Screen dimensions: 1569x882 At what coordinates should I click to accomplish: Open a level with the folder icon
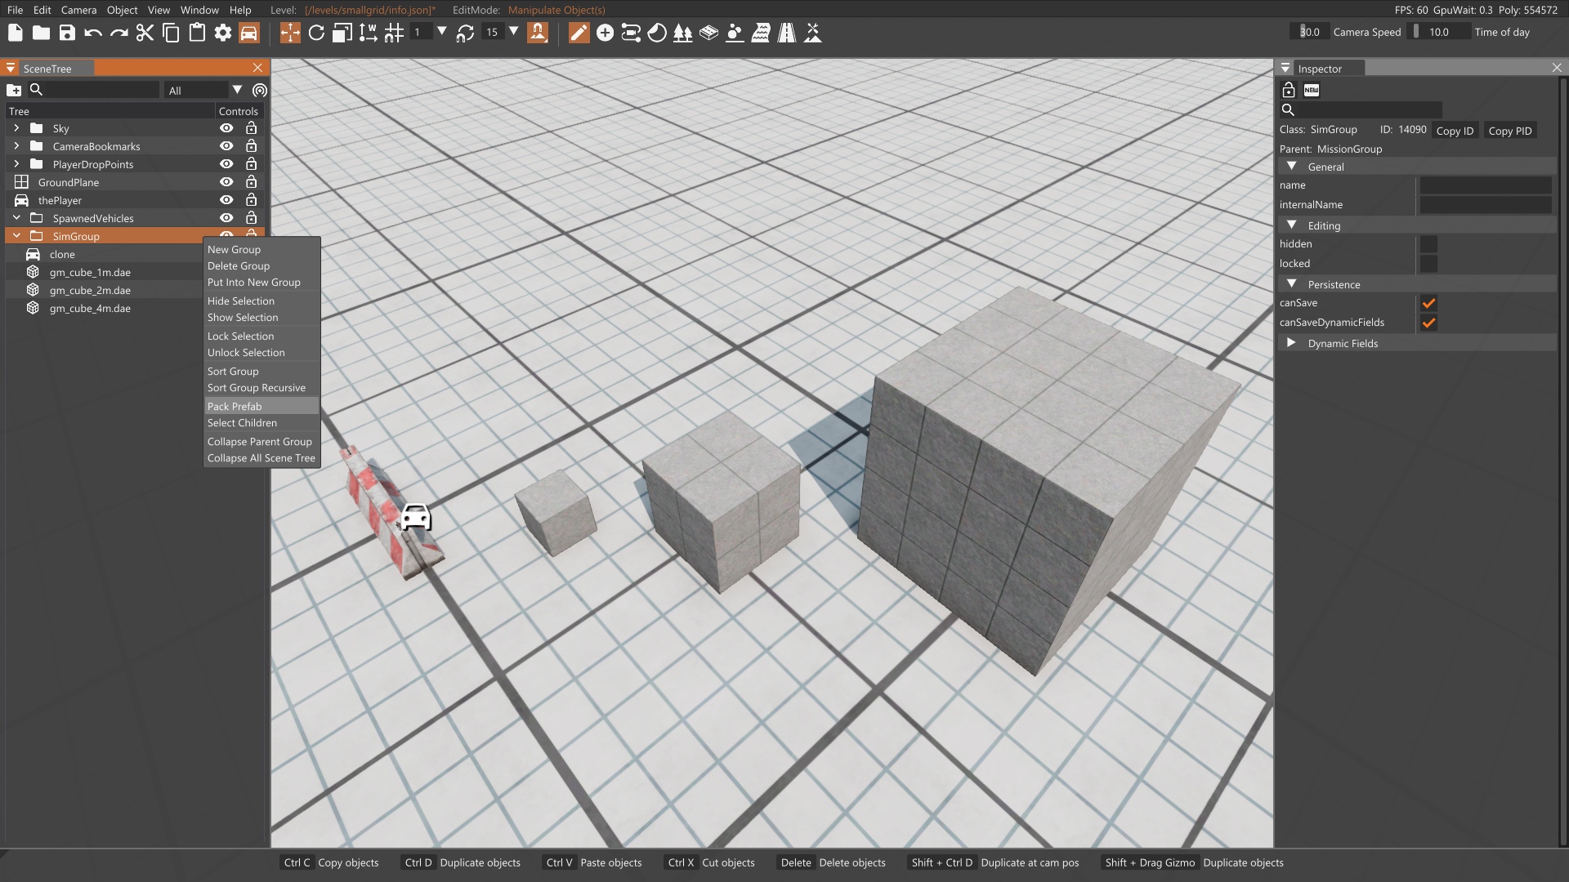[x=41, y=33]
